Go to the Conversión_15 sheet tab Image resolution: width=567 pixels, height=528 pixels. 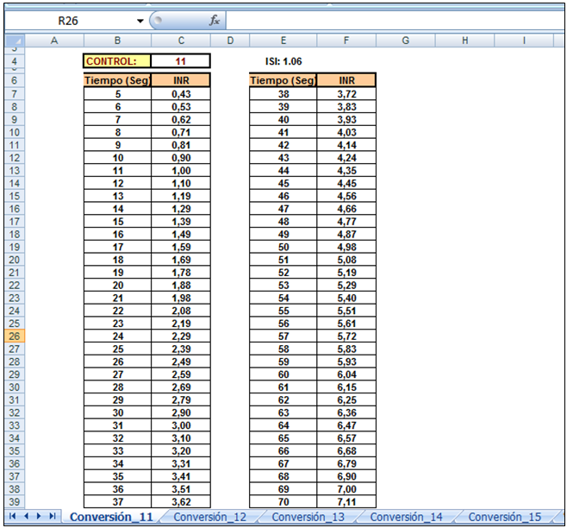[505, 517]
